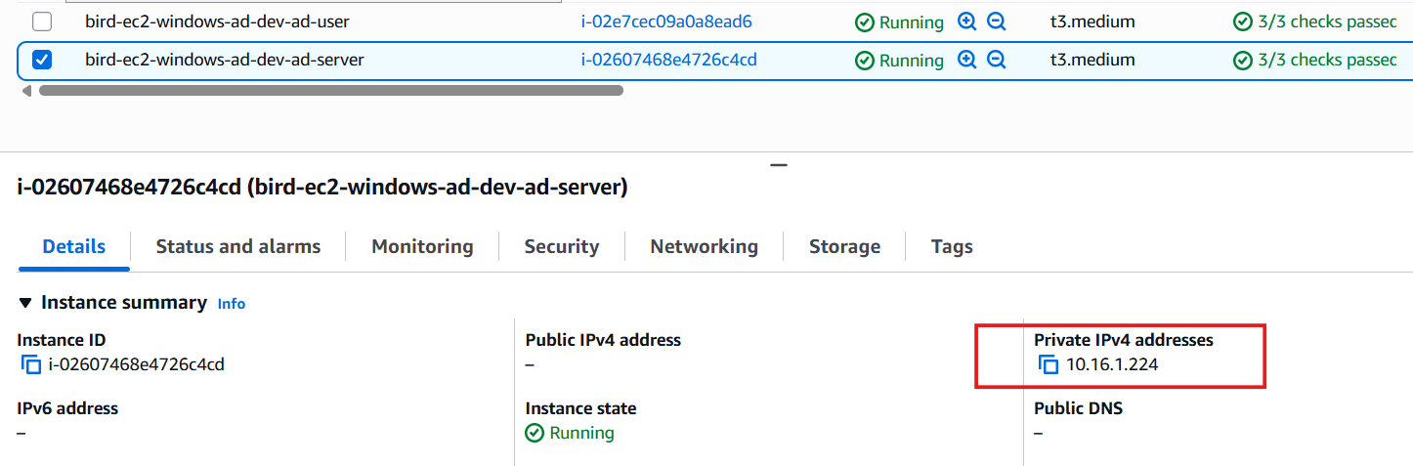Collapse the Instance summary section
The image size is (1413, 466).
tap(25, 303)
